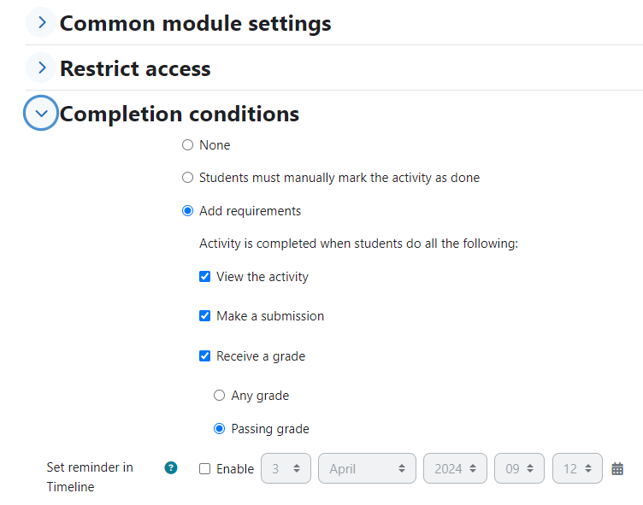Expand Common module settings chevron
643x505 pixels.
click(41, 22)
